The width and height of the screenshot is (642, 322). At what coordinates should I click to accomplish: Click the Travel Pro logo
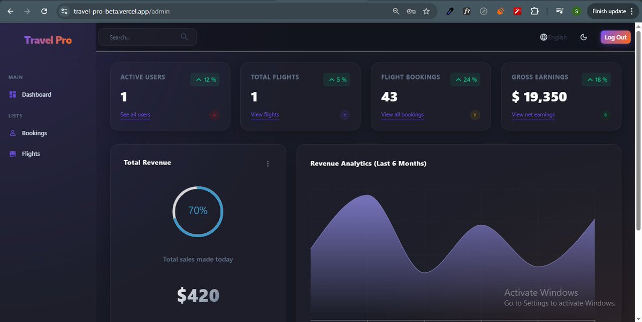pyautogui.click(x=48, y=40)
